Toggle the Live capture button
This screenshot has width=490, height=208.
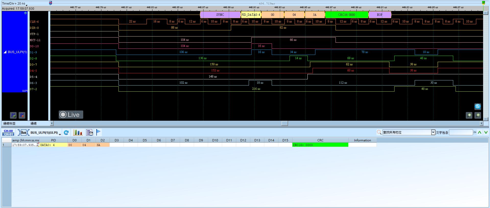pos(71,115)
